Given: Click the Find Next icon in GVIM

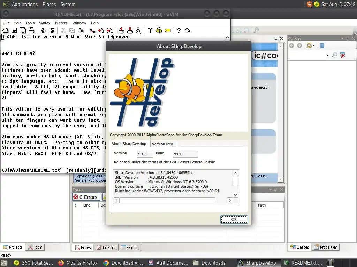Looking at the screenshot, I should 101,31.
